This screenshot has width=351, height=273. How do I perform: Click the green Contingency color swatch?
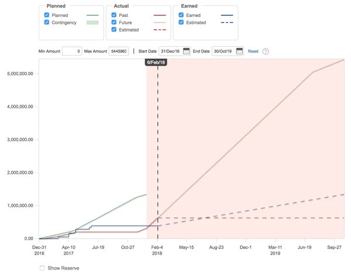[92, 22]
